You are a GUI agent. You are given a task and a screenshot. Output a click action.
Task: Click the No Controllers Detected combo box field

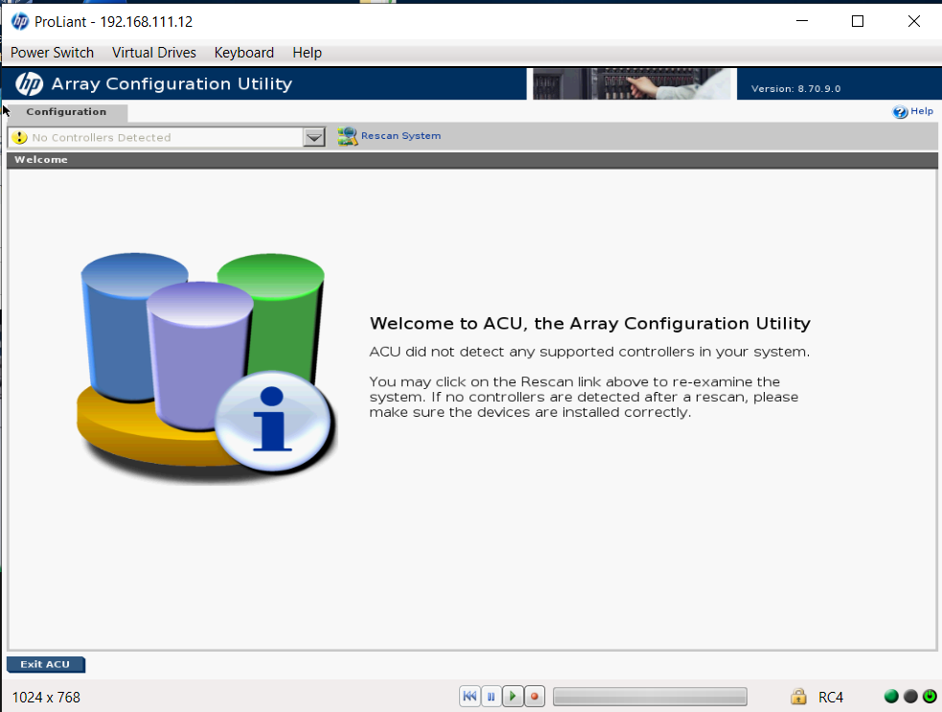[x=167, y=138]
